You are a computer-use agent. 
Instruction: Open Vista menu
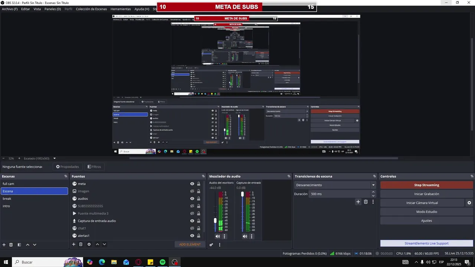37,9
